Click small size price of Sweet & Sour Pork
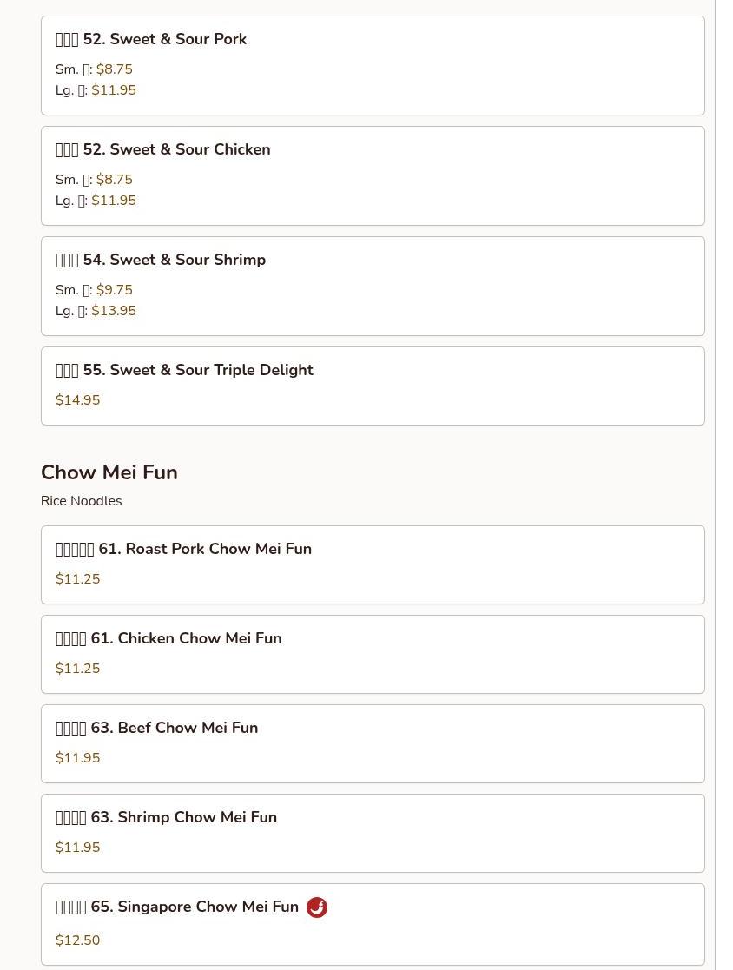733x970 pixels. click(x=115, y=69)
